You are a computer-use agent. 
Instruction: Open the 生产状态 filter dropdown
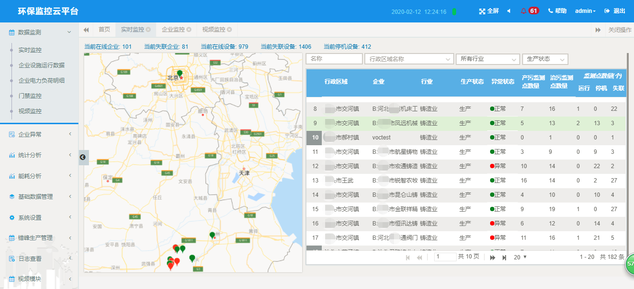545,59
